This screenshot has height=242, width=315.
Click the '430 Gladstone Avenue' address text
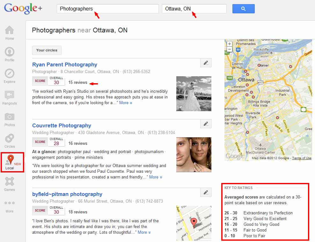click(x=98, y=132)
